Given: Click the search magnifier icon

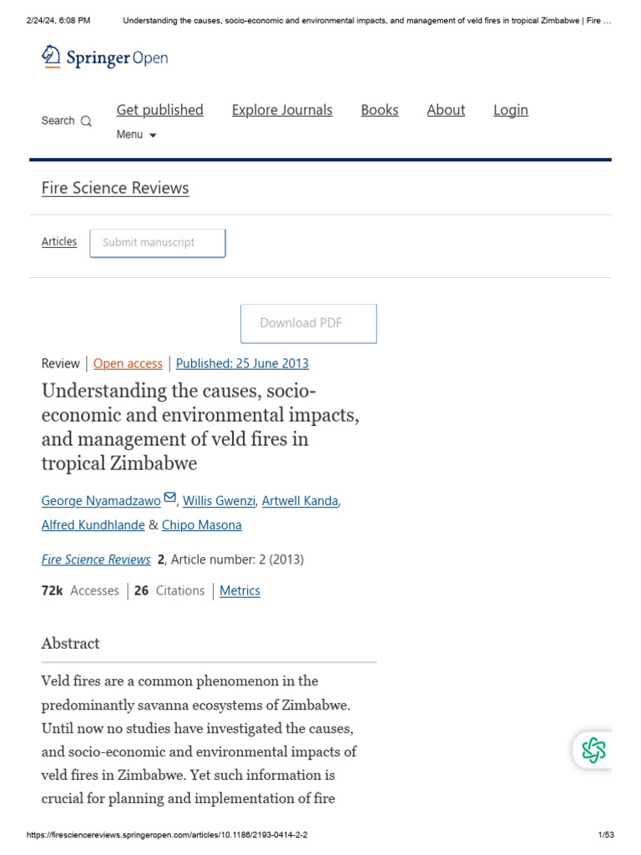Looking at the screenshot, I should click(x=86, y=121).
